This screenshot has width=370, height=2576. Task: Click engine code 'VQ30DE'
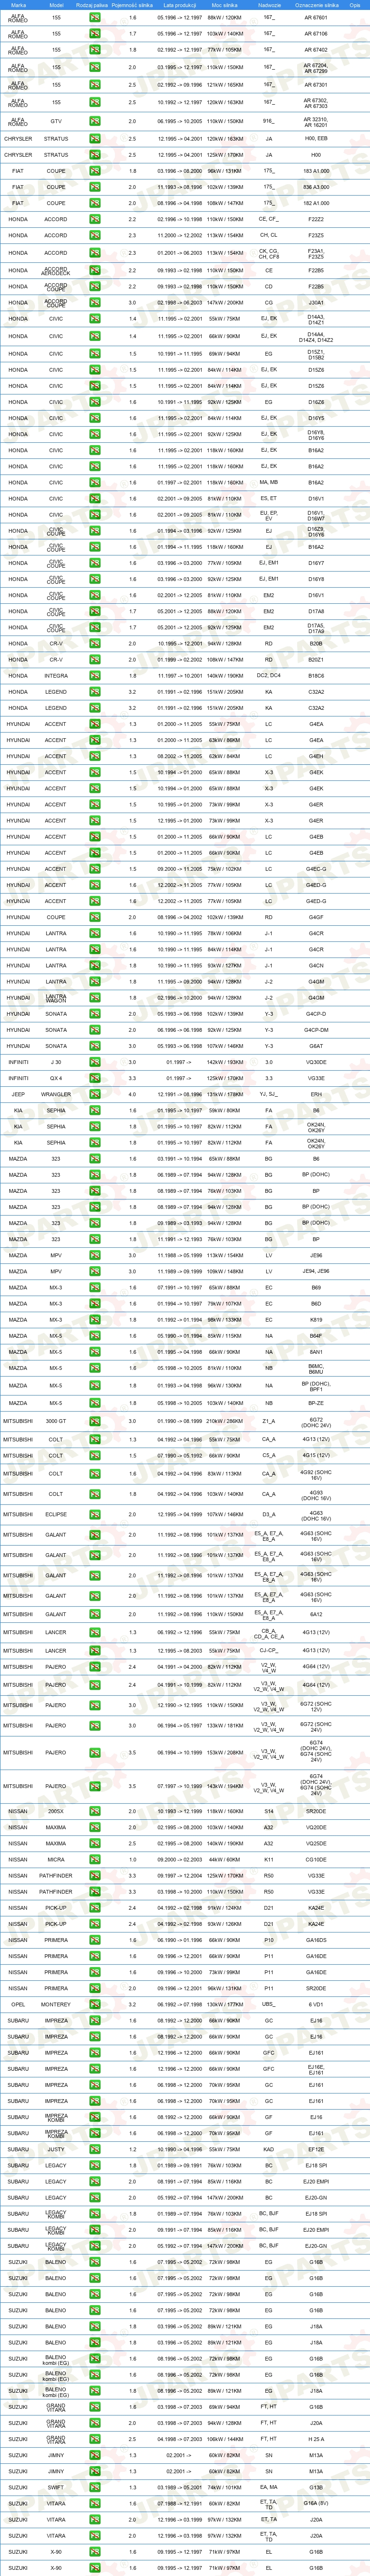tap(316, 1062)
